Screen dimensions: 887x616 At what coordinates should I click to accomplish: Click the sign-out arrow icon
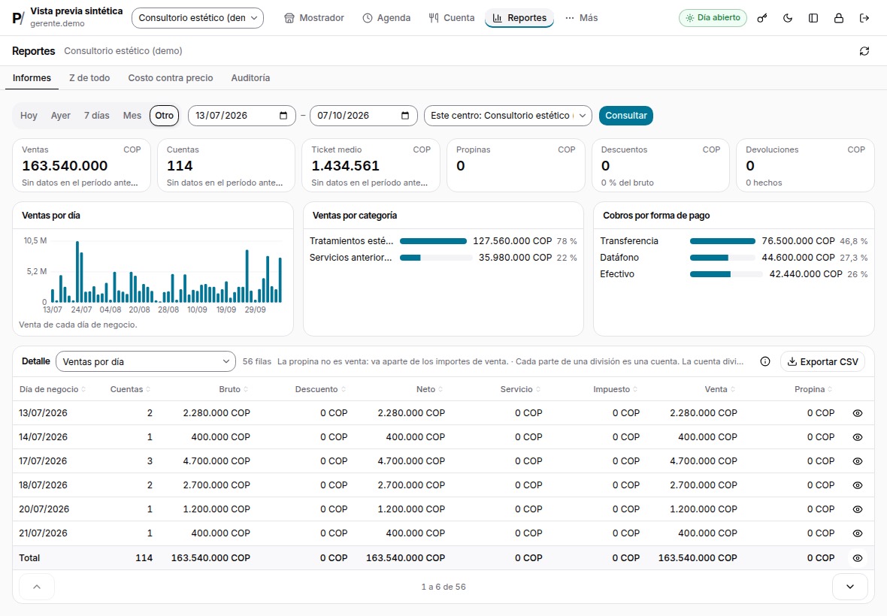[864, 18]
